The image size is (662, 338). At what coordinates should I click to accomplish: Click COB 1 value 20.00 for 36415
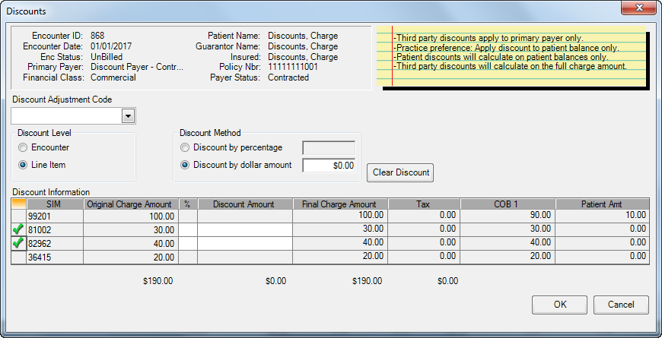508,257
